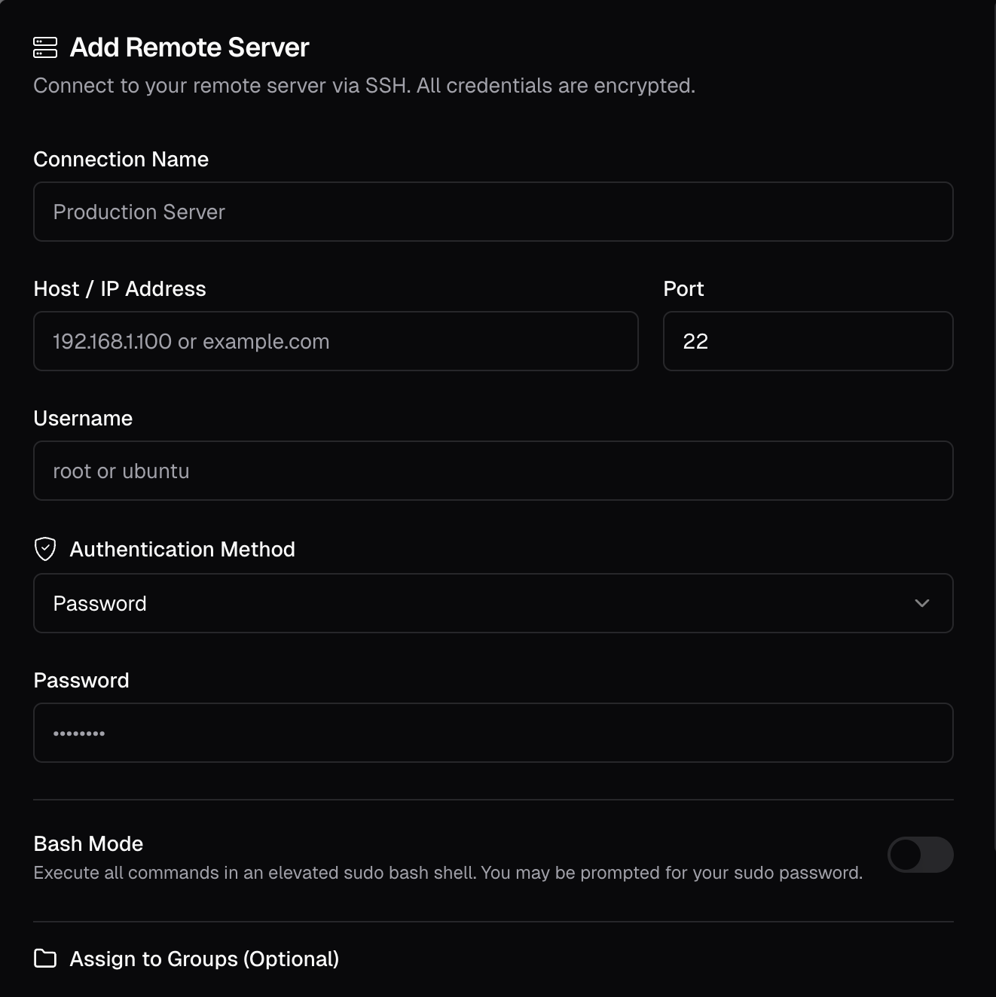Select the Port field containing 22
This screenshot has width=996, height=997.
(808, 341)
